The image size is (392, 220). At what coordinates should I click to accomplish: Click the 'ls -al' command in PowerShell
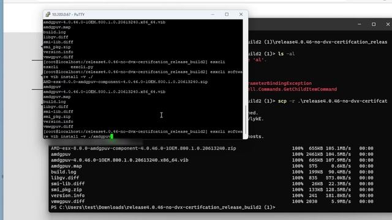(286, 54)
